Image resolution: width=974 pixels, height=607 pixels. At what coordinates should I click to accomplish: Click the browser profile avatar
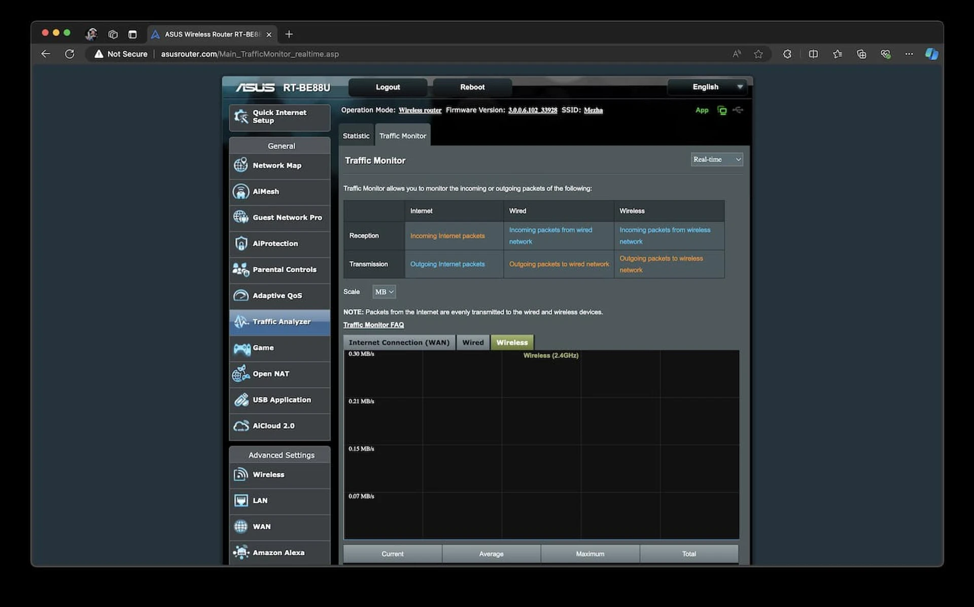(91, 34)
